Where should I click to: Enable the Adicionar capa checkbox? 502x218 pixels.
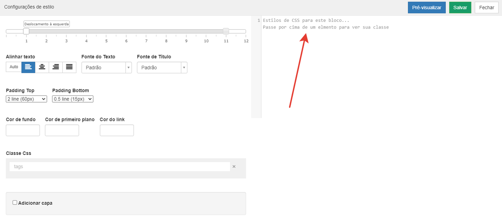(x=15, y=203)
